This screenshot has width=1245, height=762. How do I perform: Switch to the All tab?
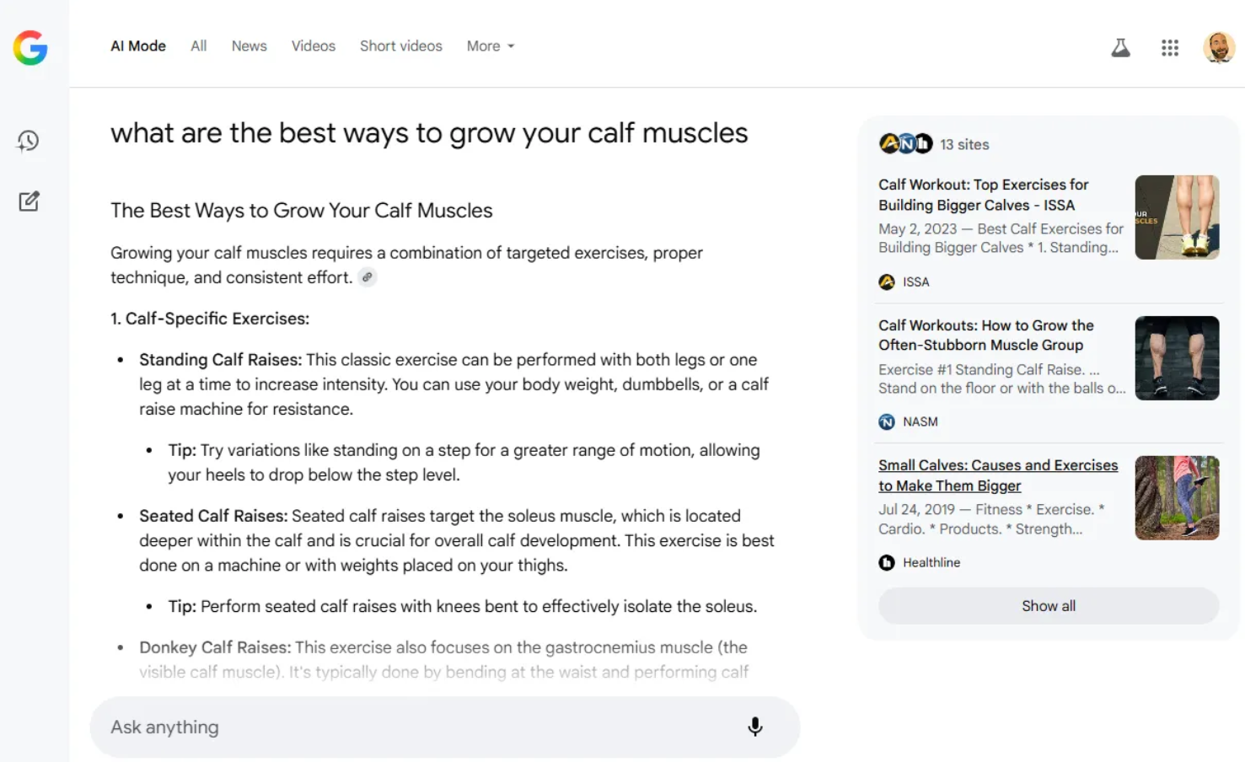[x=199, y=46]
